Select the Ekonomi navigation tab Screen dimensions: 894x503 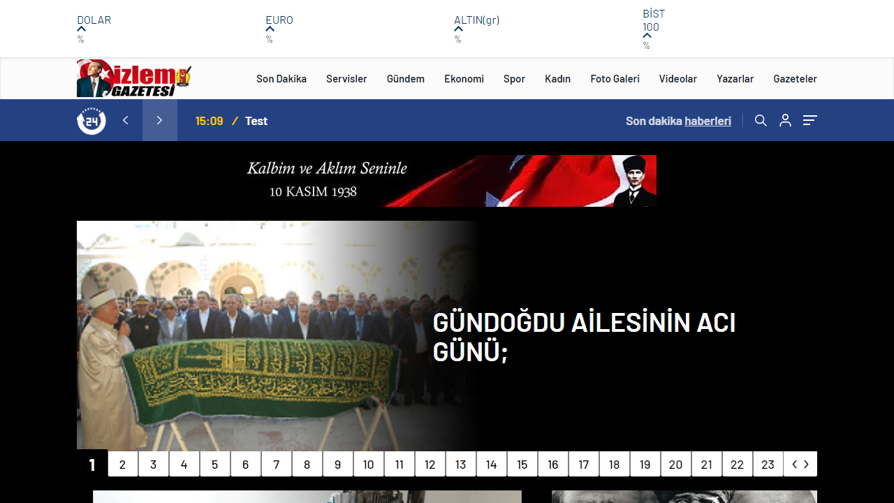pos(464,78)
